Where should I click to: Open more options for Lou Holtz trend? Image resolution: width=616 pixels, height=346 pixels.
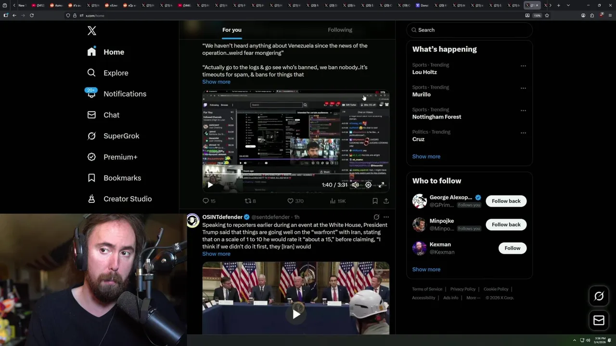(x=523, y=66)
